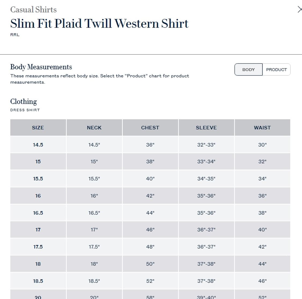The width and height of the screenshot is (302, 299).
Task: Click the 42" chest measurement cell
Action: pyautogui.click(x=150, y=196)
